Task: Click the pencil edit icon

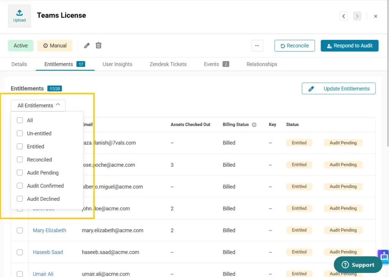Action: (87, 46)
